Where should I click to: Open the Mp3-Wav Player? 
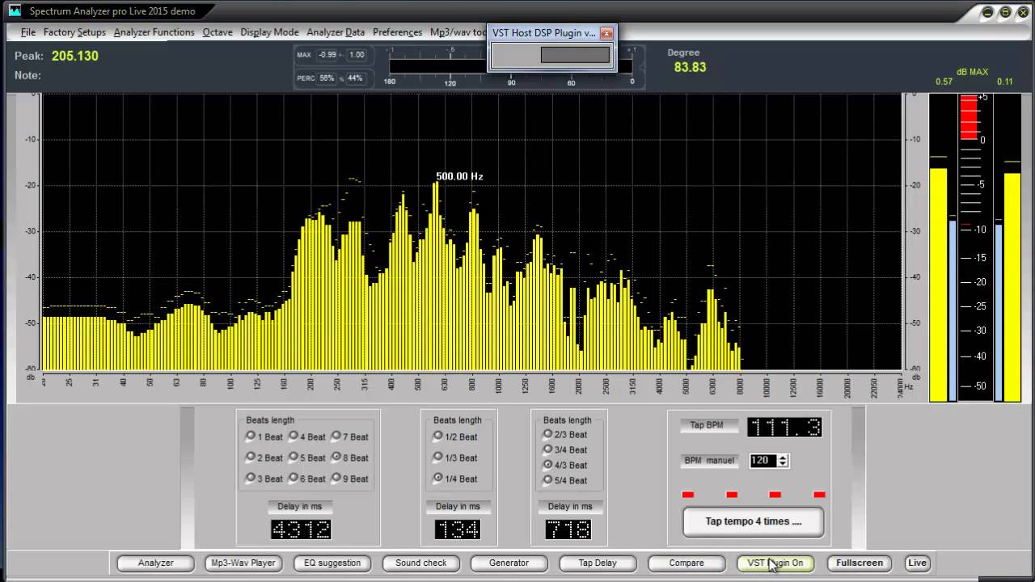[243, 563]
